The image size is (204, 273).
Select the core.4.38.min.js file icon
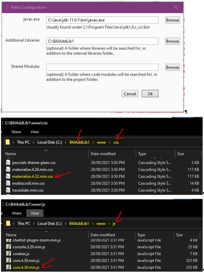click(9, 267)
